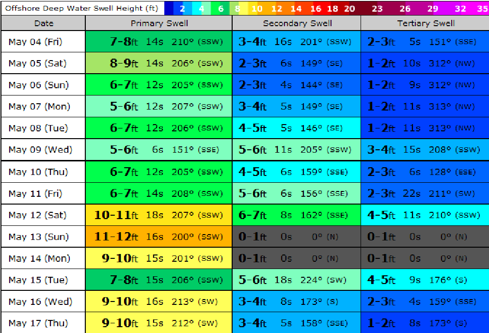Select May 09 primary swell 5-6ft 6s cell

pos(159,150)
